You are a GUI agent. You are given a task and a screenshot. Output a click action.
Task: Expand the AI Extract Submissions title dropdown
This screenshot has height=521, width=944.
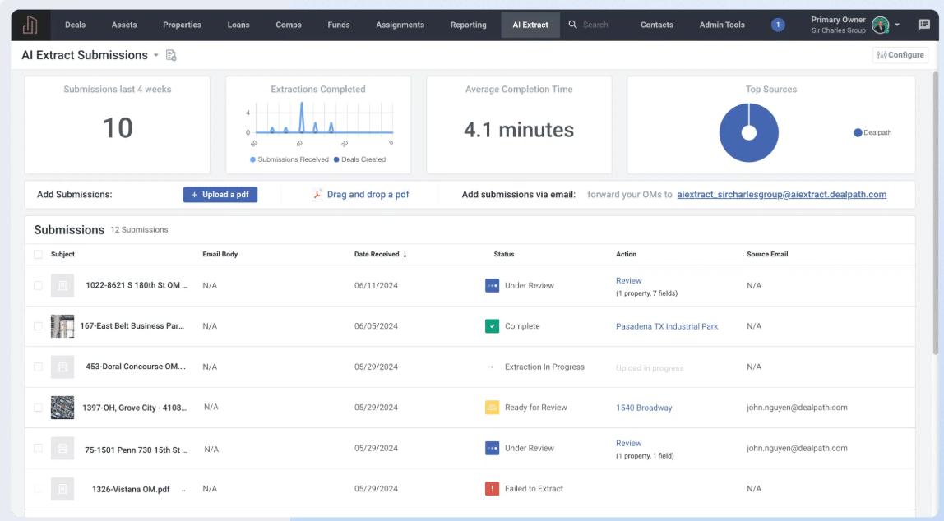point(156,55)
